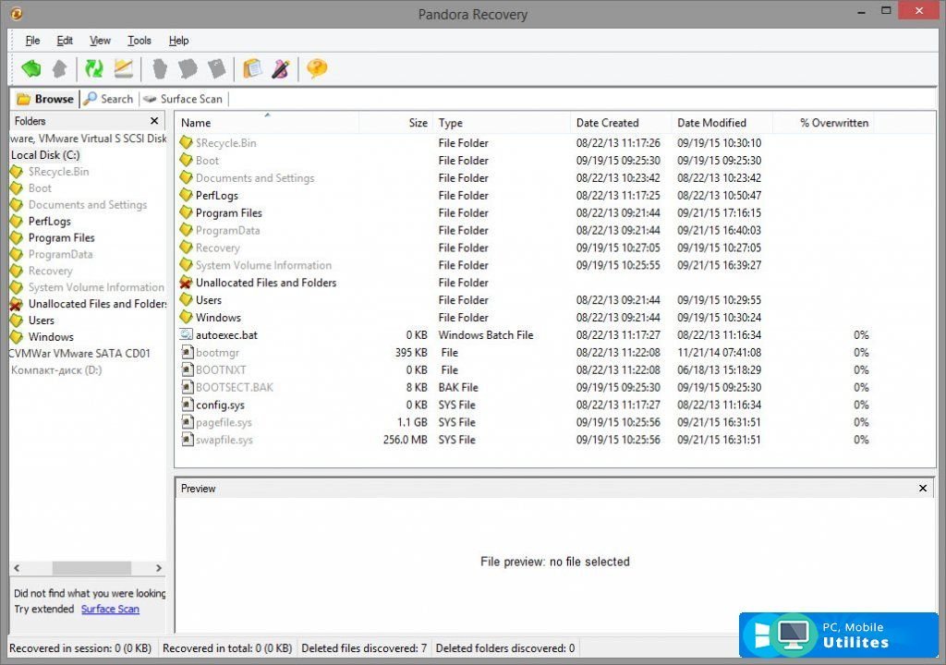This screenshot has width=946, height=665.
Task: Open the File menu
Action: point(32,41)
